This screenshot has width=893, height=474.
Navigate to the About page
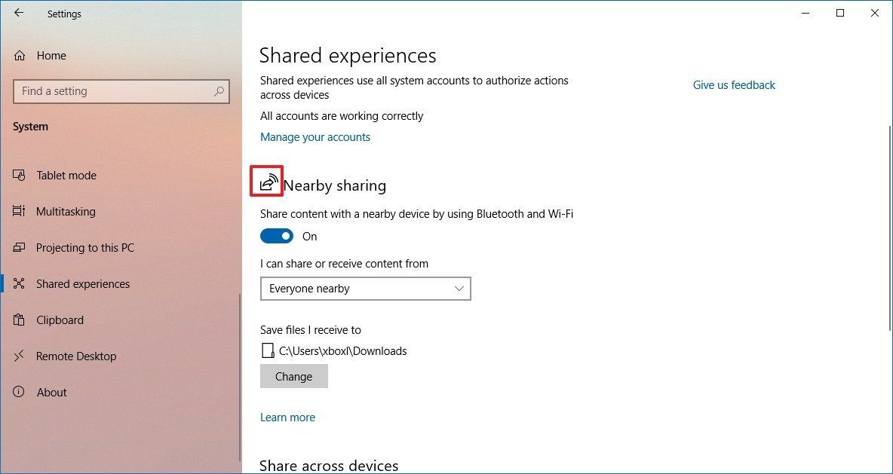point(52,392)
